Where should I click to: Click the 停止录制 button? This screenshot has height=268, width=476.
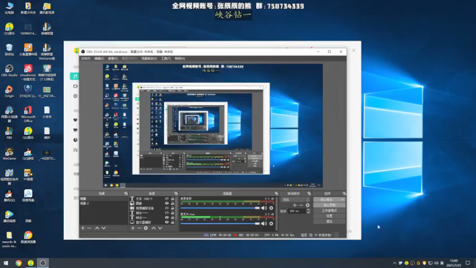pos(329,205)
